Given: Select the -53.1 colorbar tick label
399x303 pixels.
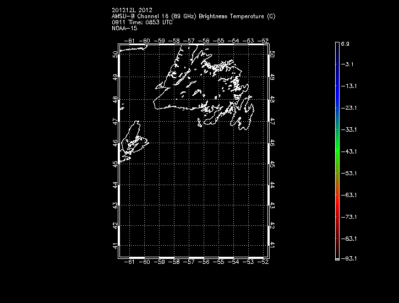Looking at the screenshot, I should [347, 173].
